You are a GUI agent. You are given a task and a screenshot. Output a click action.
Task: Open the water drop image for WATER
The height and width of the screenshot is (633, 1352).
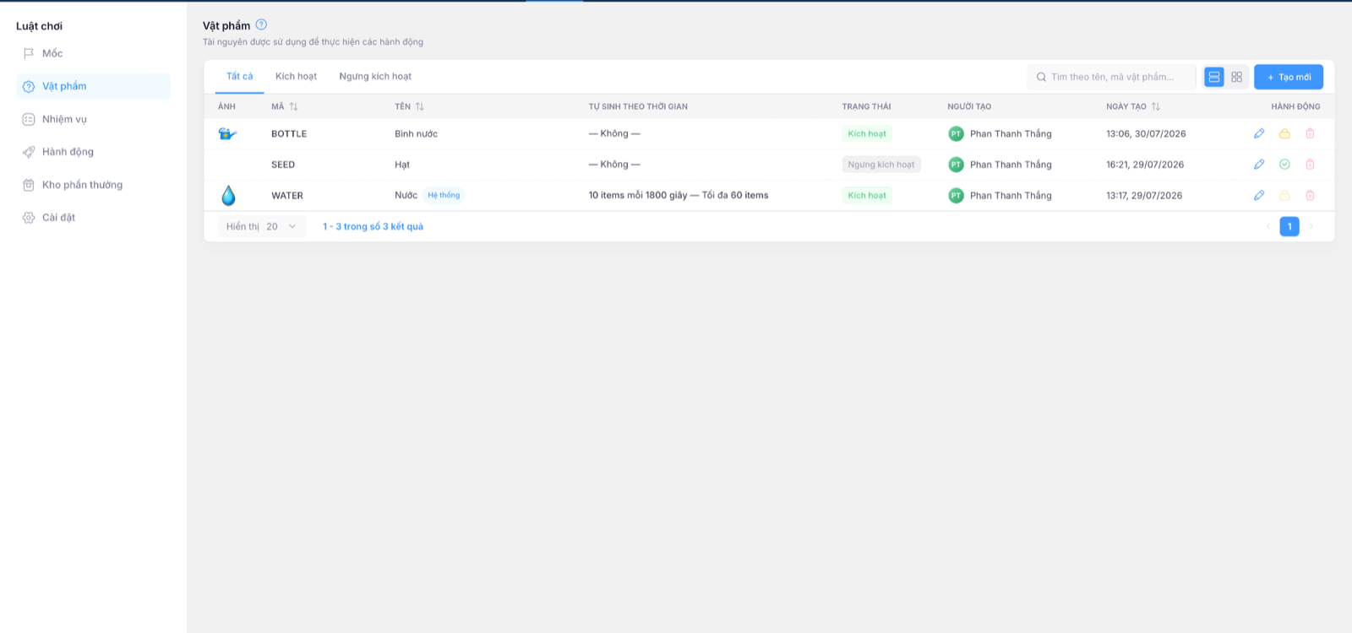228,196
